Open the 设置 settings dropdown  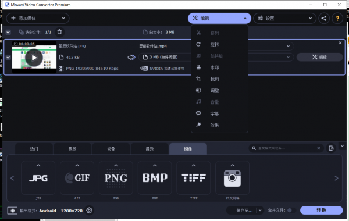pos(284,18)
